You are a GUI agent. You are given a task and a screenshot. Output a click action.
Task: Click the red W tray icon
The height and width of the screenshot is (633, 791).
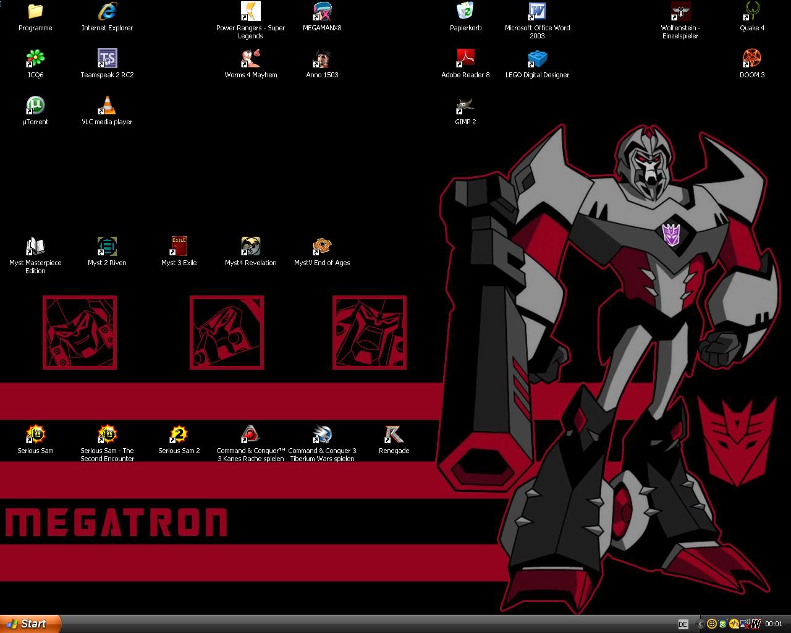tap(756, 624)
